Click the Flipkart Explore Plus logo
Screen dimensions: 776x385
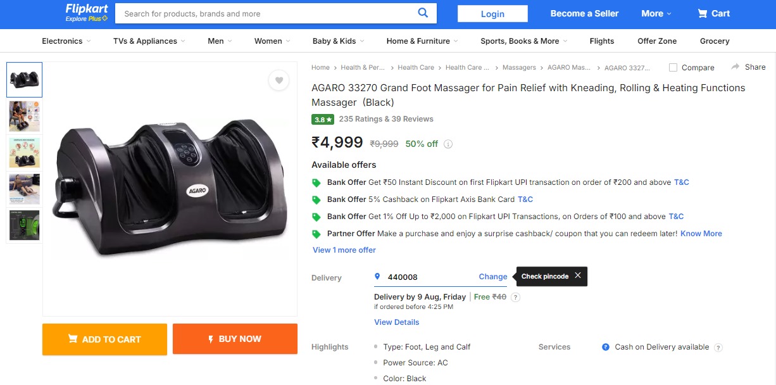(87, 13)
